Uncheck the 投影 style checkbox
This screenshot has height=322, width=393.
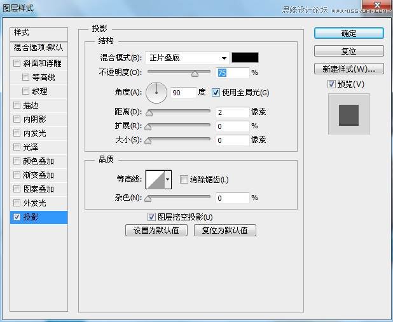click(x=17, y=217)
